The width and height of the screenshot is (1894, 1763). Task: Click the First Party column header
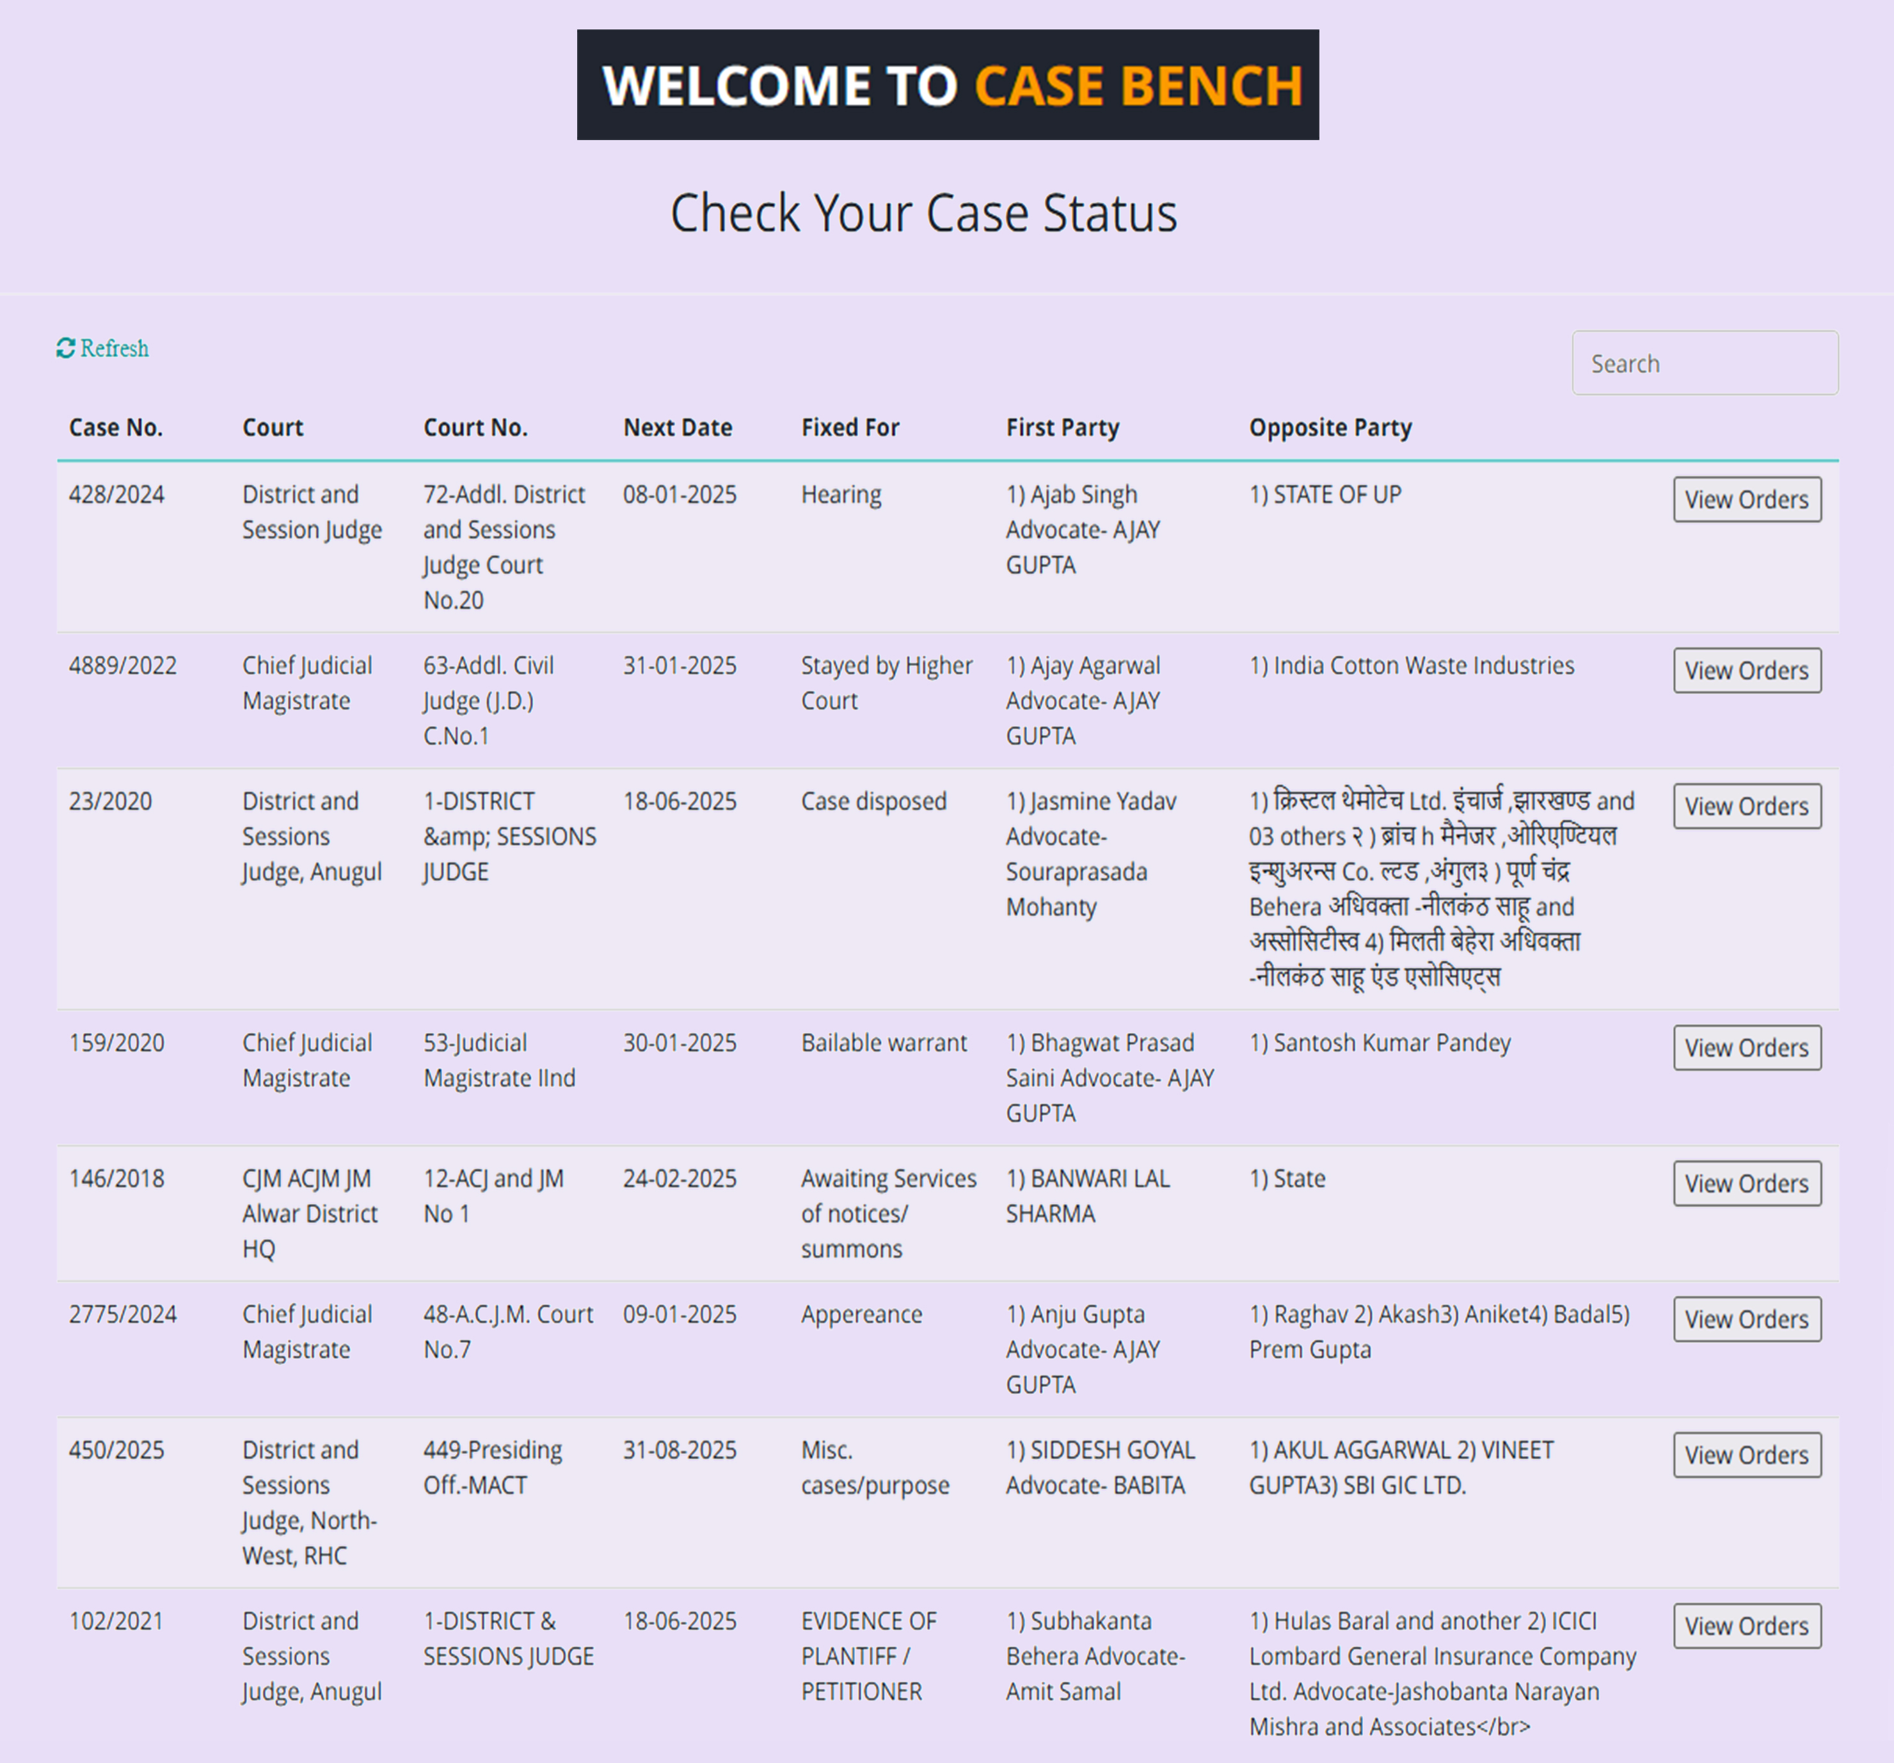(1062, 428)
